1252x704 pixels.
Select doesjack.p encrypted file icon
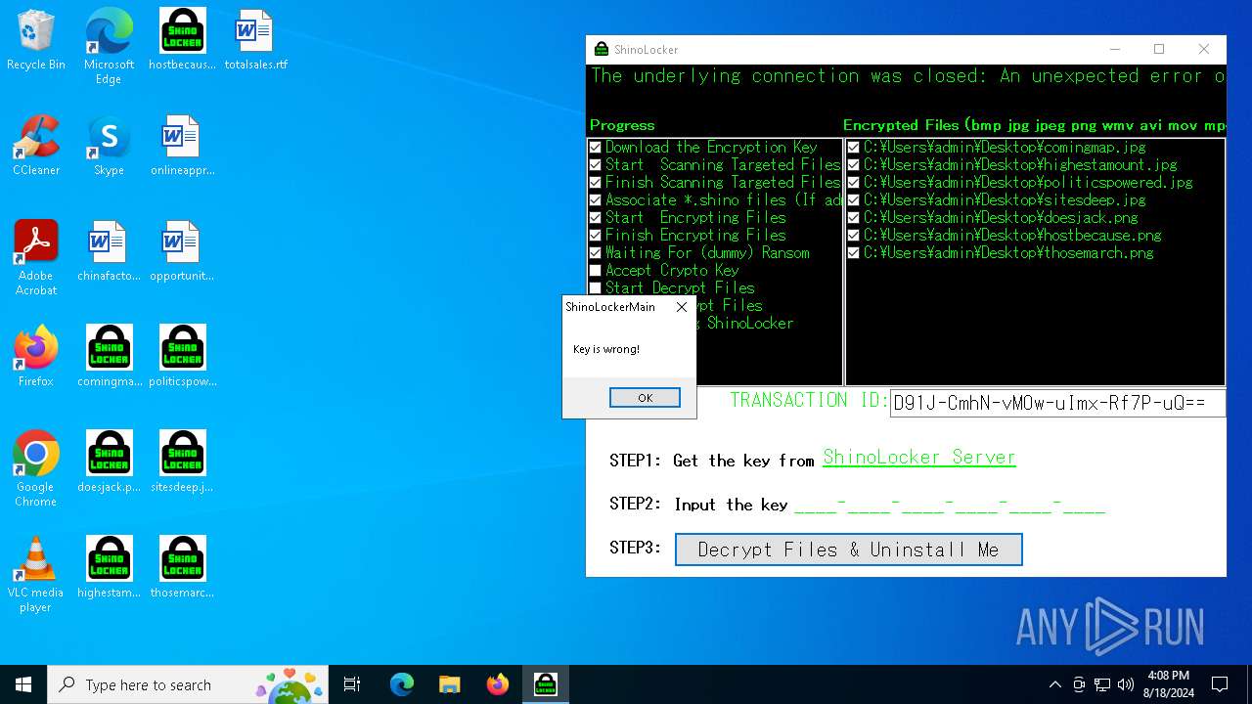pyautogui.click(x=109, y=462)
